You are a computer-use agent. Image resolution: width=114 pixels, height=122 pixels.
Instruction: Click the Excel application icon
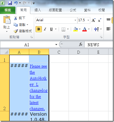pos(2,3)
